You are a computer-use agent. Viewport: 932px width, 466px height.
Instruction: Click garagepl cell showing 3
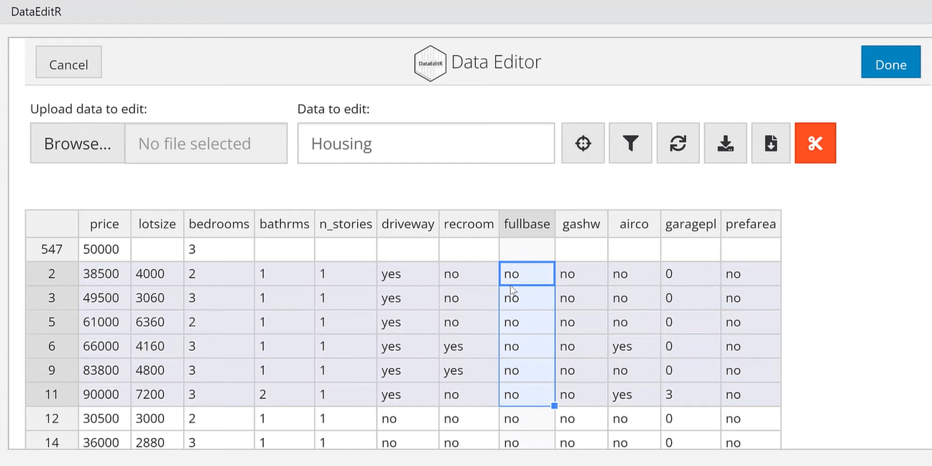[x=691, y=394]
